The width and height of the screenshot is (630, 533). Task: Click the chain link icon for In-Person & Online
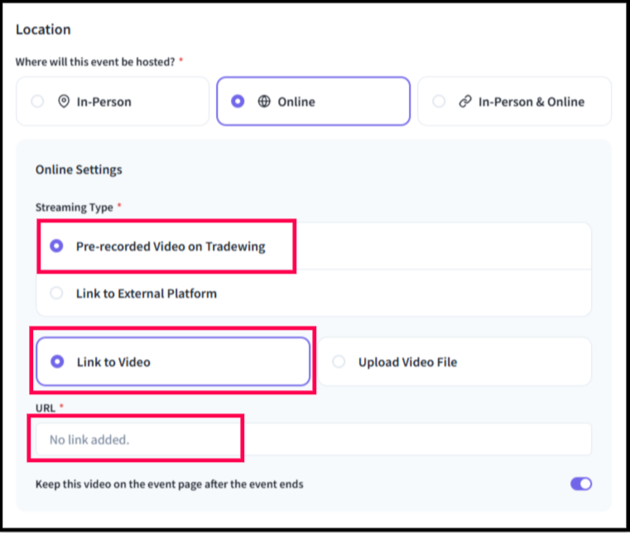click(x=464, y=102)
